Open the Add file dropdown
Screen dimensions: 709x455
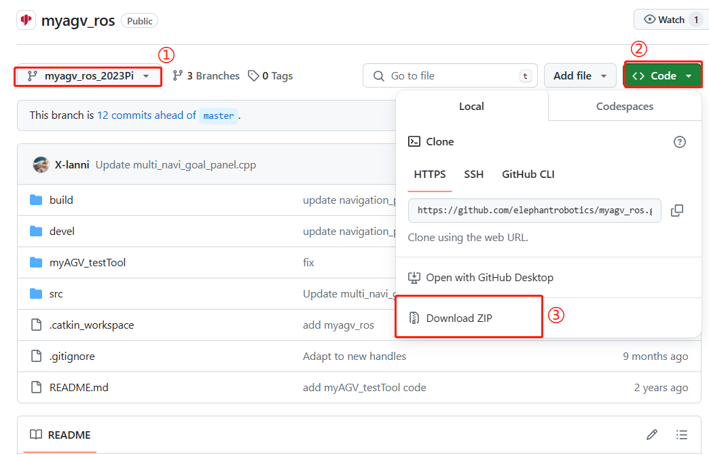[x=580, y=75]
